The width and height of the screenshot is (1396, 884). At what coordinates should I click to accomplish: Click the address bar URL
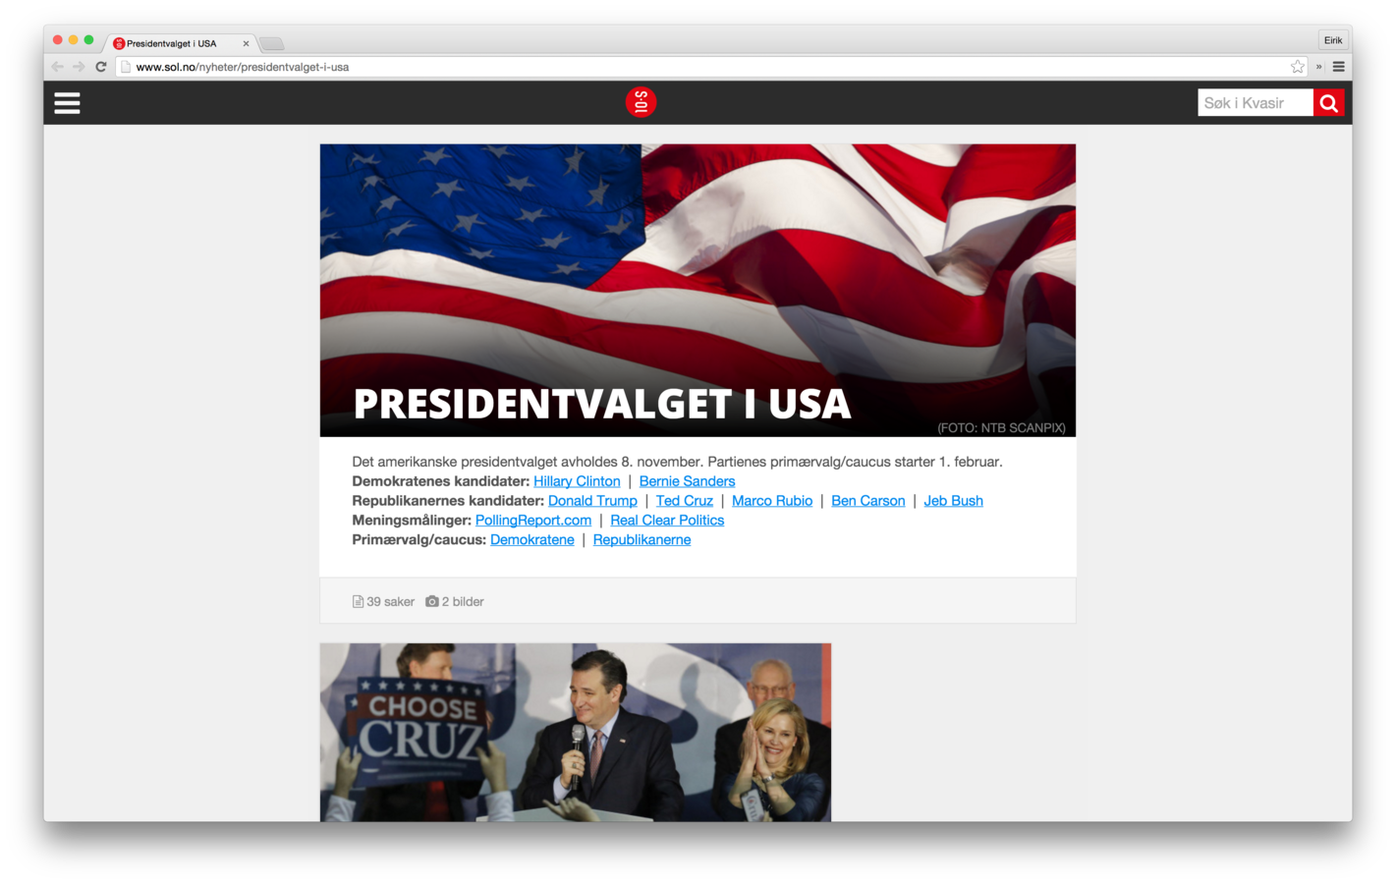[243, 67]
